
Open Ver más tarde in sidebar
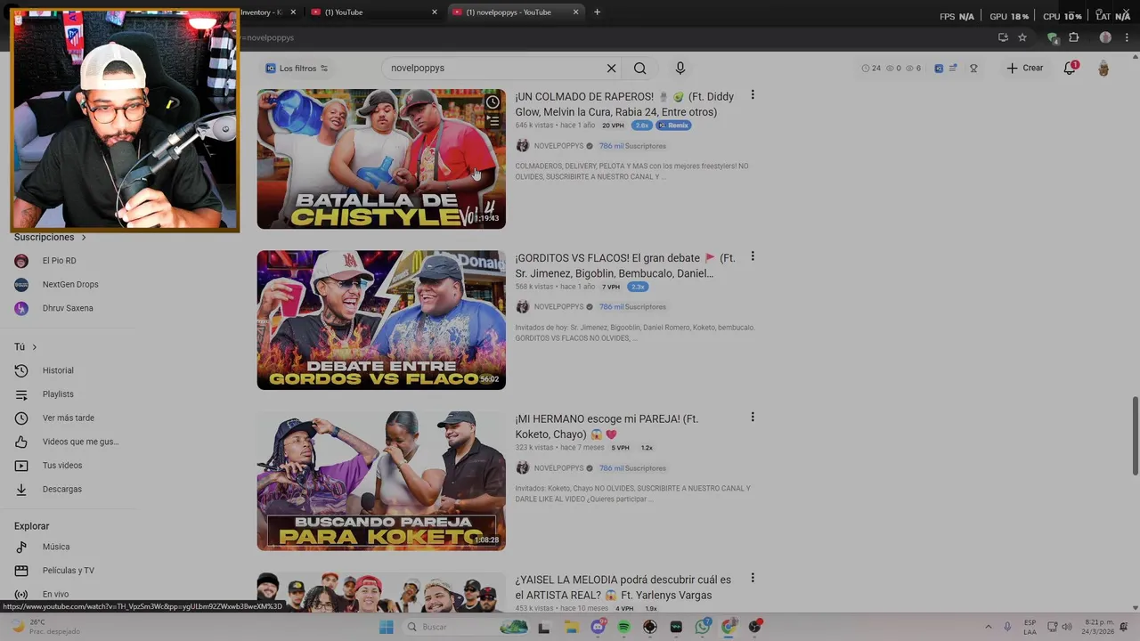[x=68, y=418]
